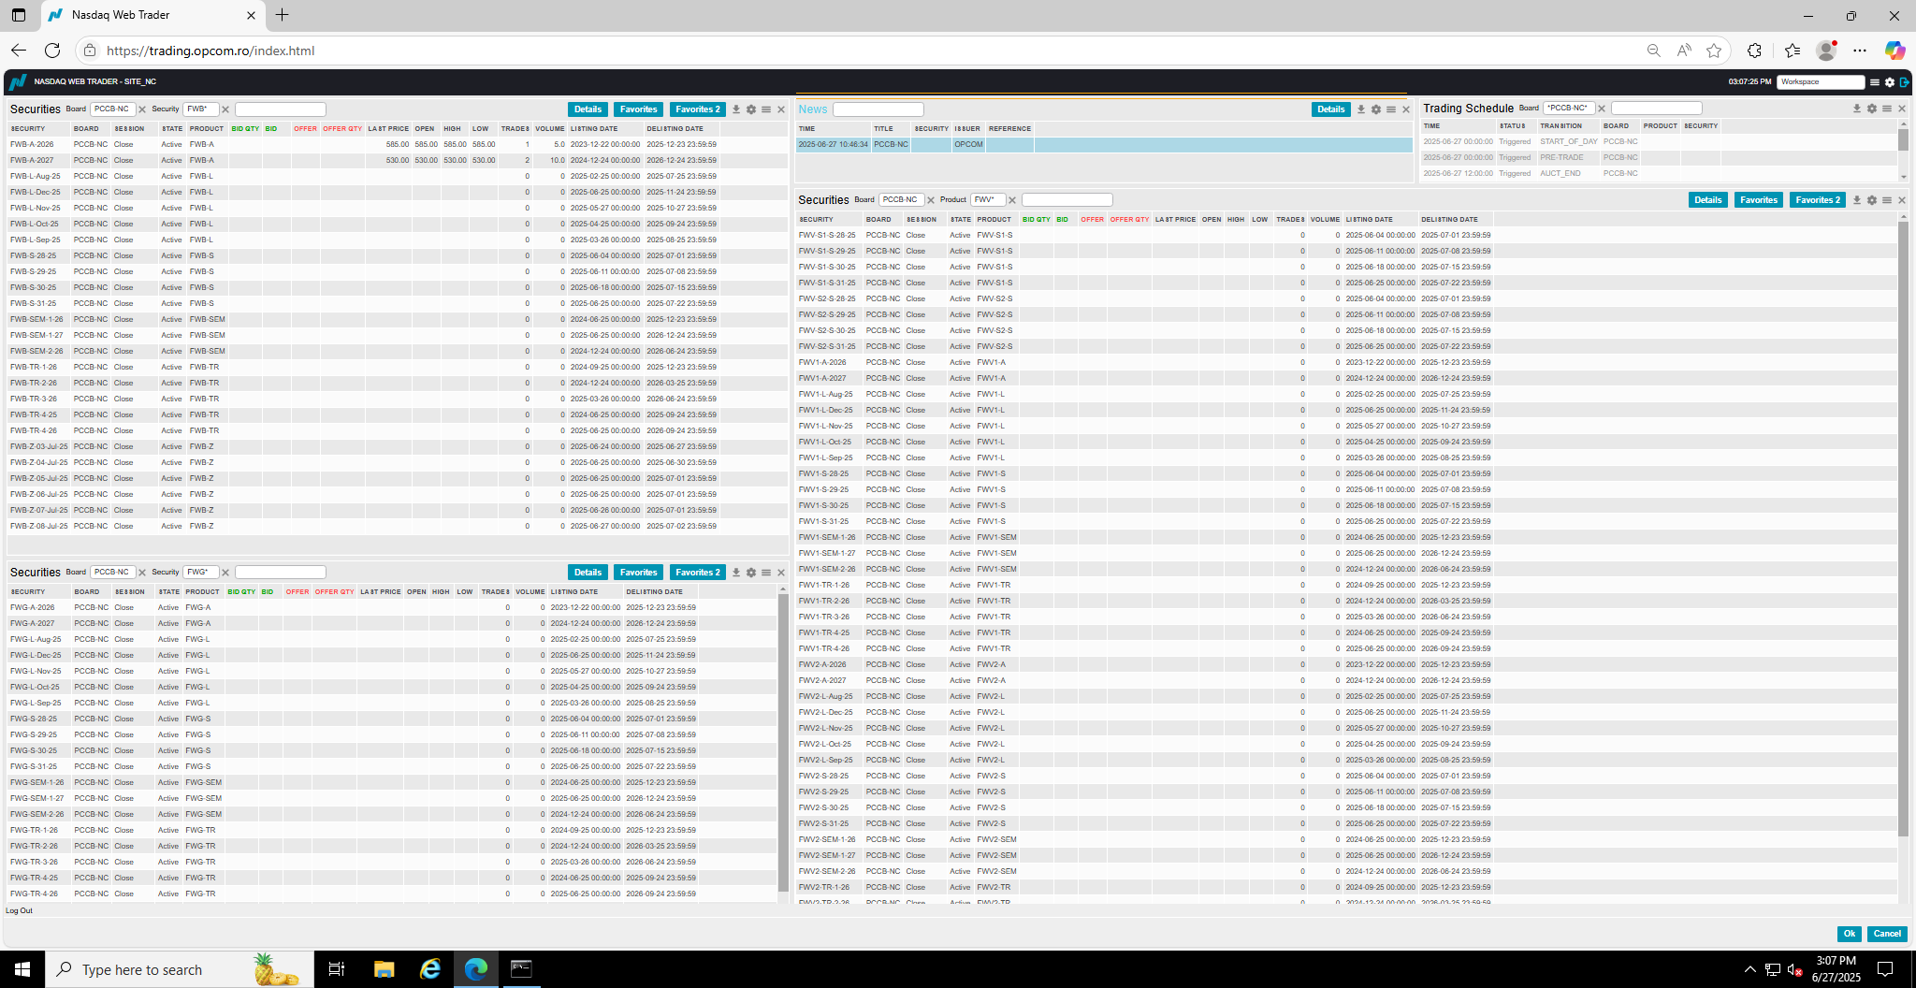Viewport: 1916px width, 988px height.
Task: Download News panel data
Action: (x=1361, y=109)
